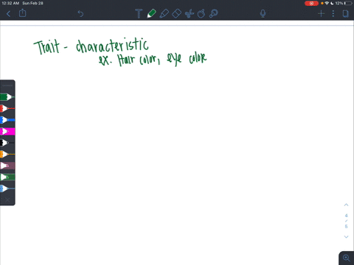Open the more options menu

click(x=333, y=13)
